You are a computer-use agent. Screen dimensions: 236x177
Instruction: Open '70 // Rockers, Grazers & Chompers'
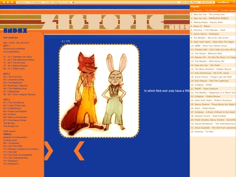(x=21, y=149)
